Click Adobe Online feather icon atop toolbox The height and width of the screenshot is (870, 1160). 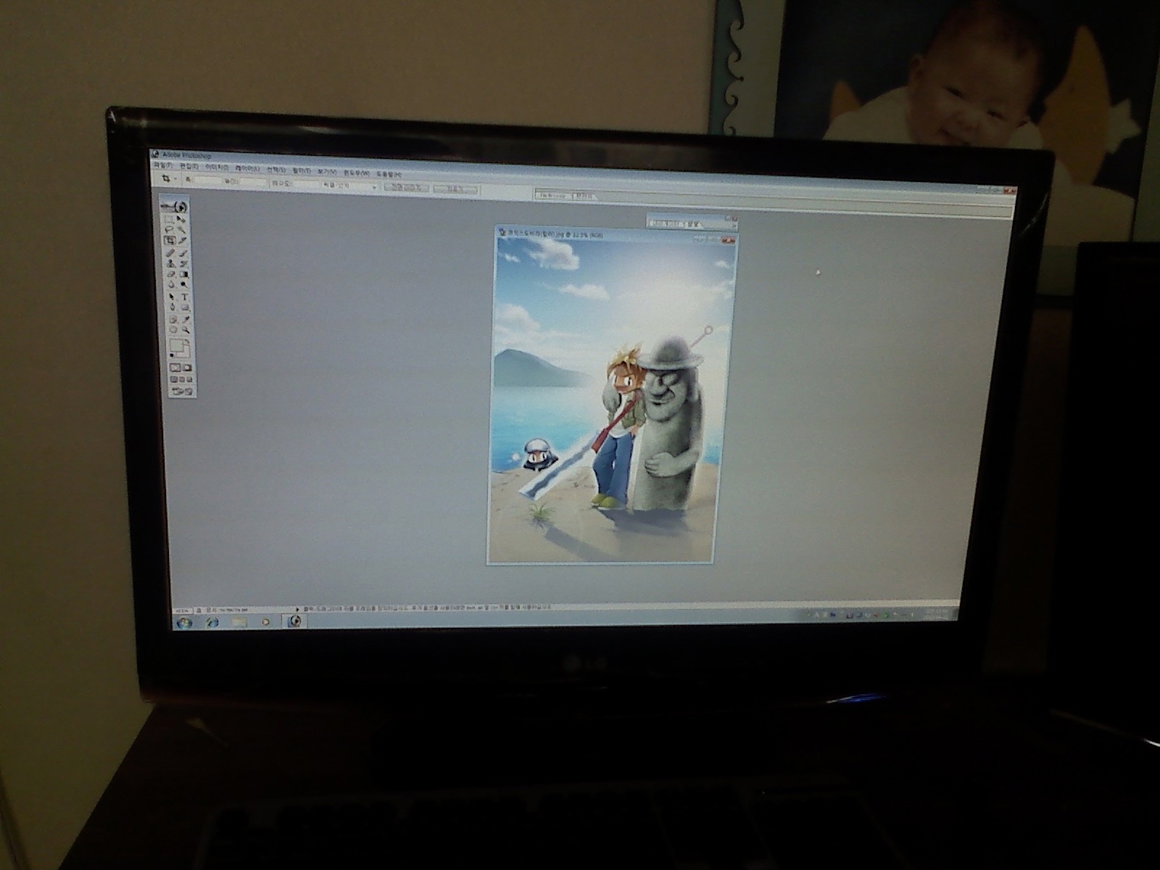pos(174,207)
